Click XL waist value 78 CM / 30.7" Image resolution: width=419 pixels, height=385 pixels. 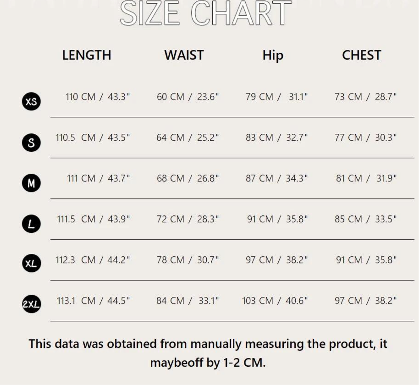(187, 260)
